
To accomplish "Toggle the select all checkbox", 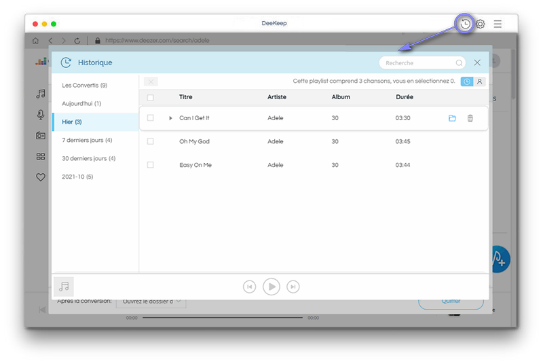I will (x=150, y=98).
